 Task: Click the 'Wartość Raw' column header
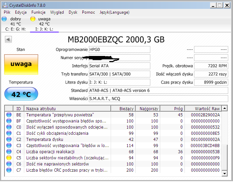tap(203, 109)
